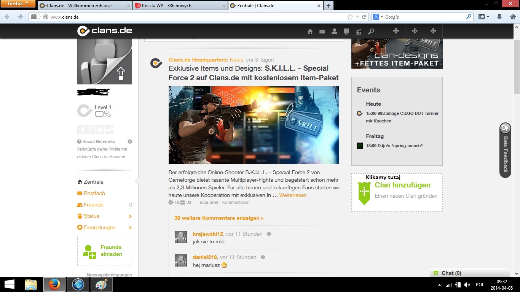Open the krajewski12 user profile link
Screen dimensions: 520x292
pyautogui.click(x=208, y=234)
